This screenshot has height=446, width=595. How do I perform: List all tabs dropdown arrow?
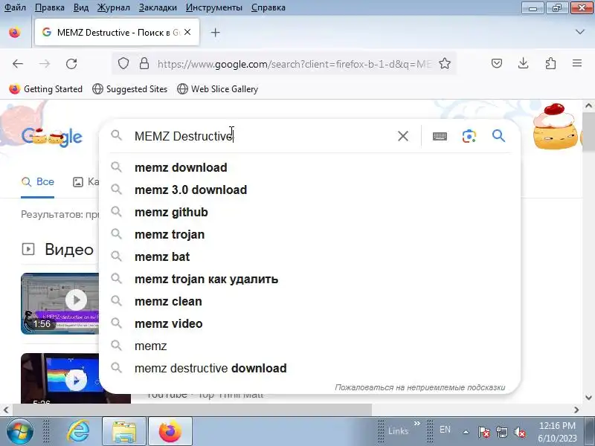point(580,32)
